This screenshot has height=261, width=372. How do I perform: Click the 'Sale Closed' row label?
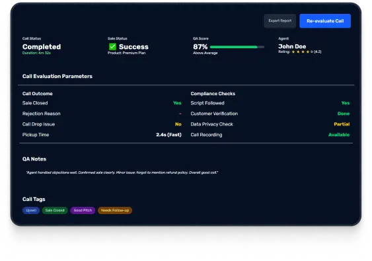coord(35,103)
